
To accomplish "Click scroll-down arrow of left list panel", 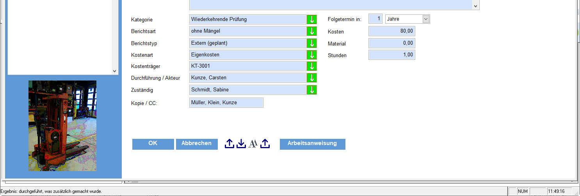I will [114, 71].
